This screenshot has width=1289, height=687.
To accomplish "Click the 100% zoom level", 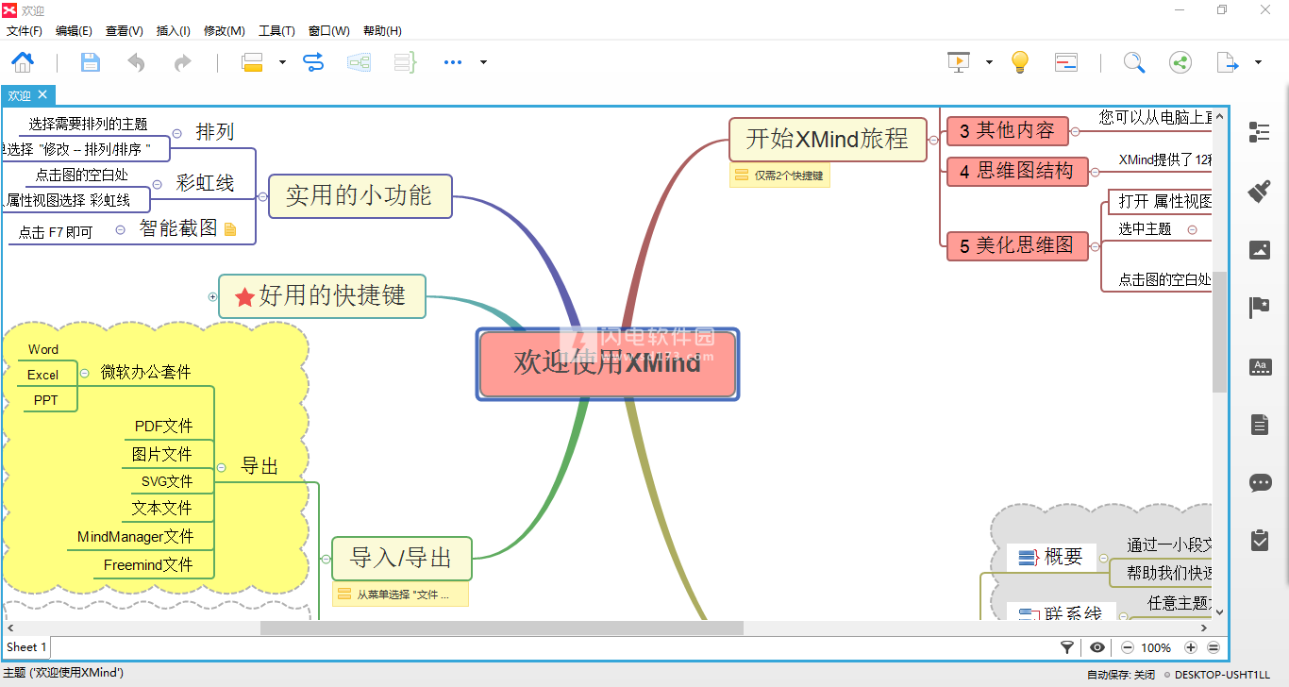I will 1156,647.
